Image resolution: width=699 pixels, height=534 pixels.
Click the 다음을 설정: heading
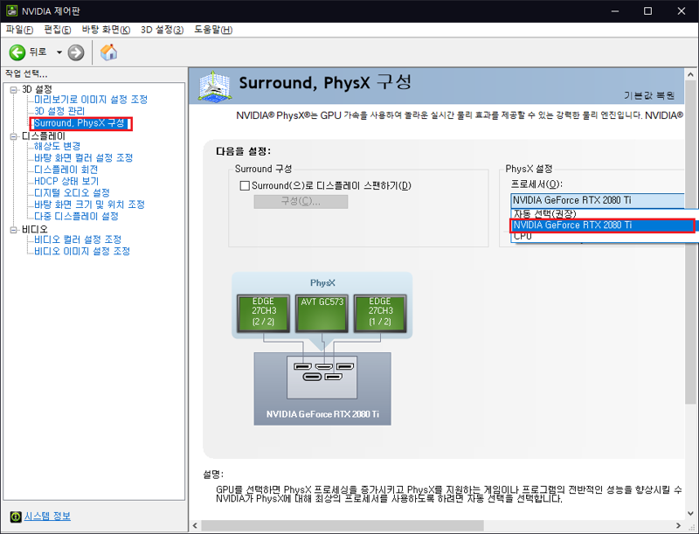click(x=244, y=151)
